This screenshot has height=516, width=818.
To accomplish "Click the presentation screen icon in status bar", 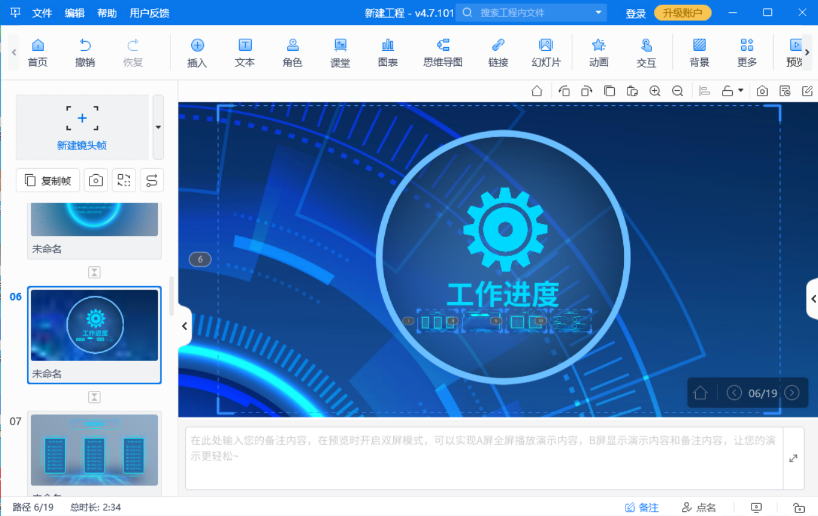I will coord(756,508).
